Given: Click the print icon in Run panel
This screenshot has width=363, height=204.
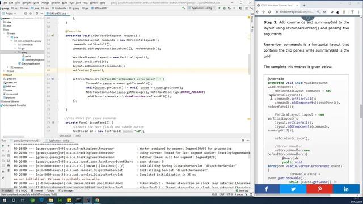Looking at the screenshot, I should pyautogui.click(x=9, y=165).
